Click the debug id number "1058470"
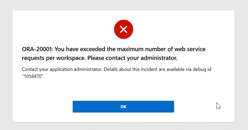The width and height of the screenshot is (248, 130). tap(33, 76)
